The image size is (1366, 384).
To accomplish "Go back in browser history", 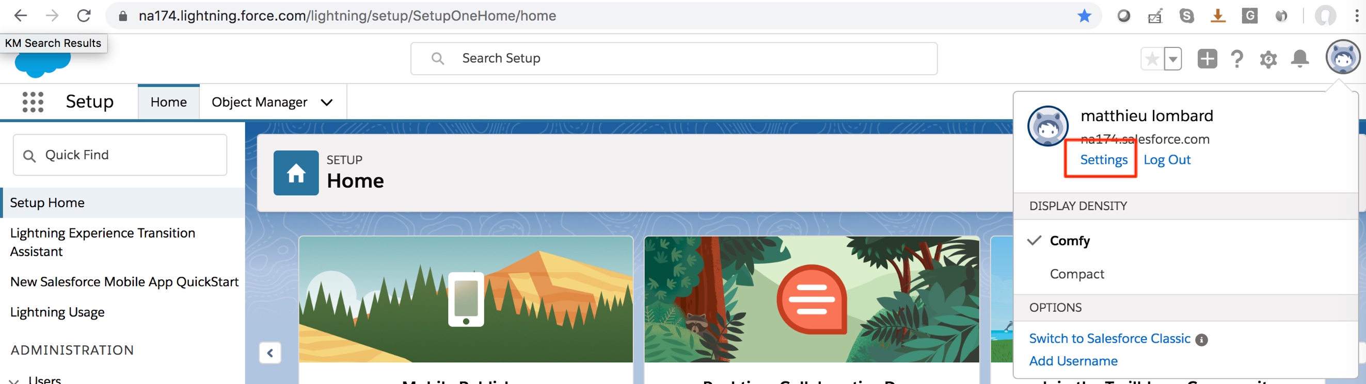I will point(20,16).
